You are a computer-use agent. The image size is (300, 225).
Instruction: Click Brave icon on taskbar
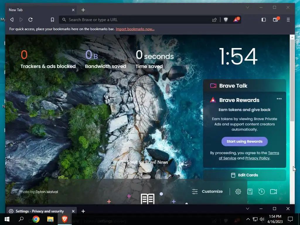click(65, 219)
